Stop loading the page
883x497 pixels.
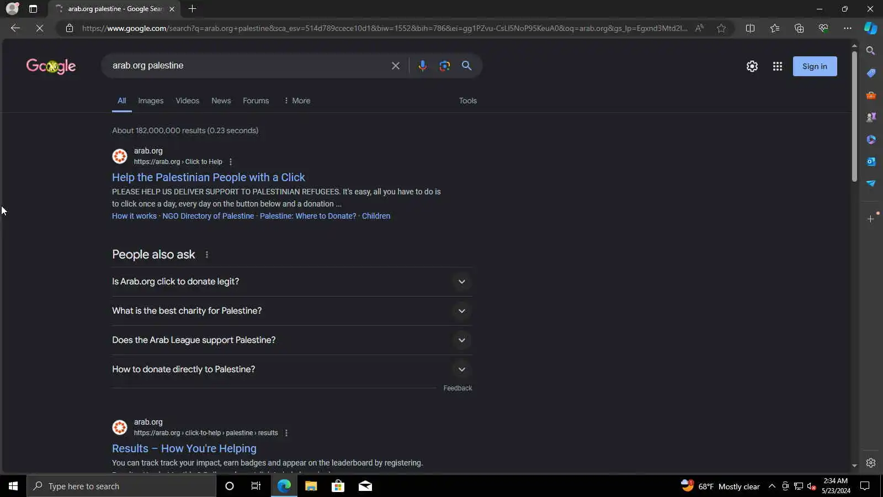[40, 28]
